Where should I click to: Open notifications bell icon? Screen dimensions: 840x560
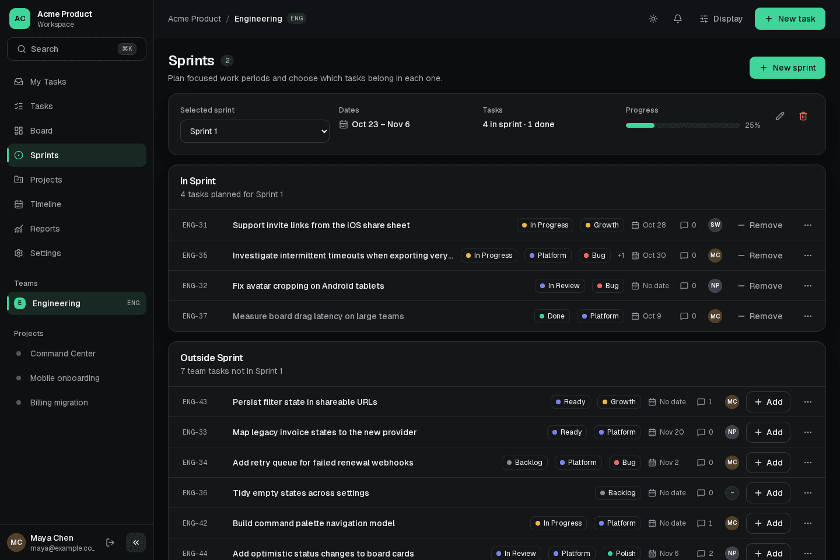click(678, 19)
